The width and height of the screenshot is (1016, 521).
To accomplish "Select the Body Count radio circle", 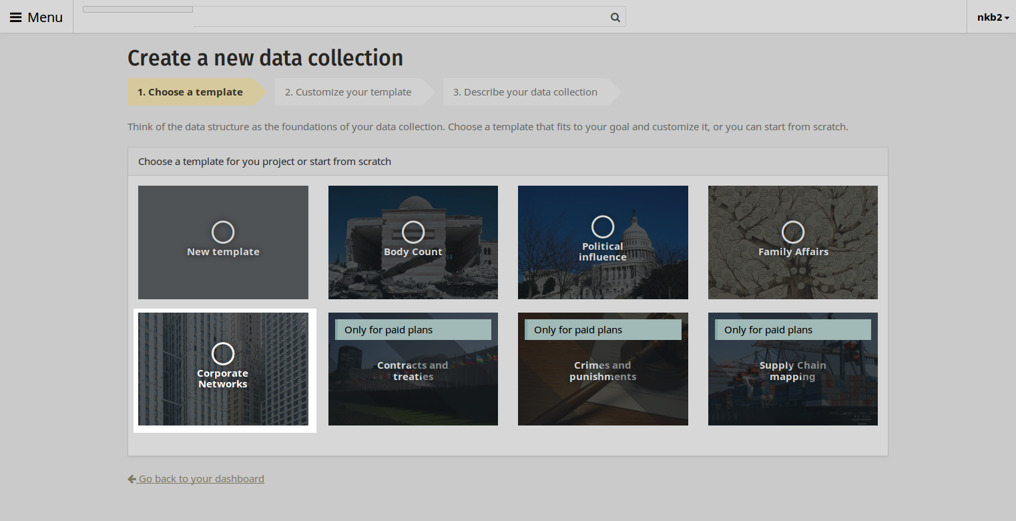I will 413,232.
